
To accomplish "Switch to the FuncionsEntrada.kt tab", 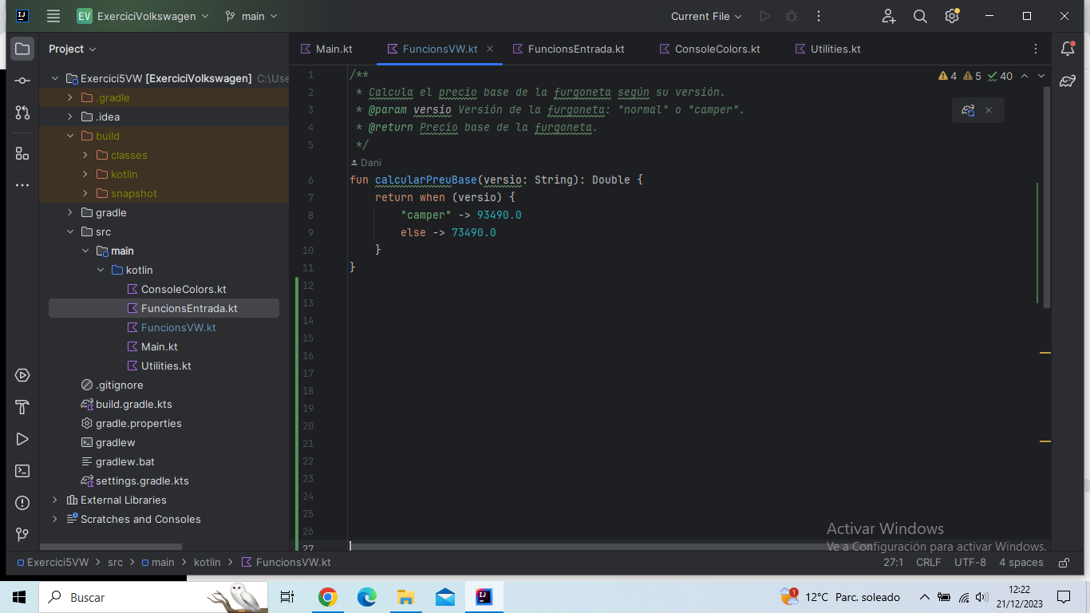I will [x=568, y=49].
